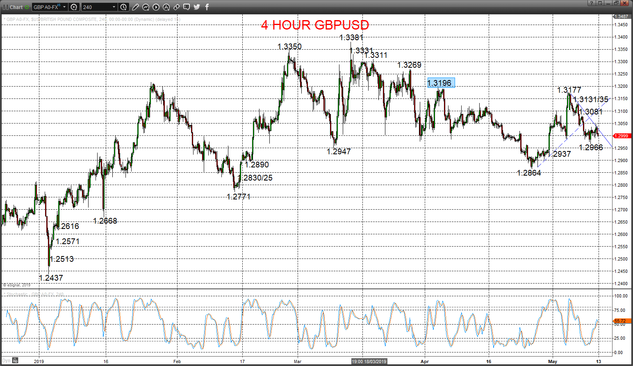Expand the GBP A0-FX symbol dropdown

click(x=64, y=7)
